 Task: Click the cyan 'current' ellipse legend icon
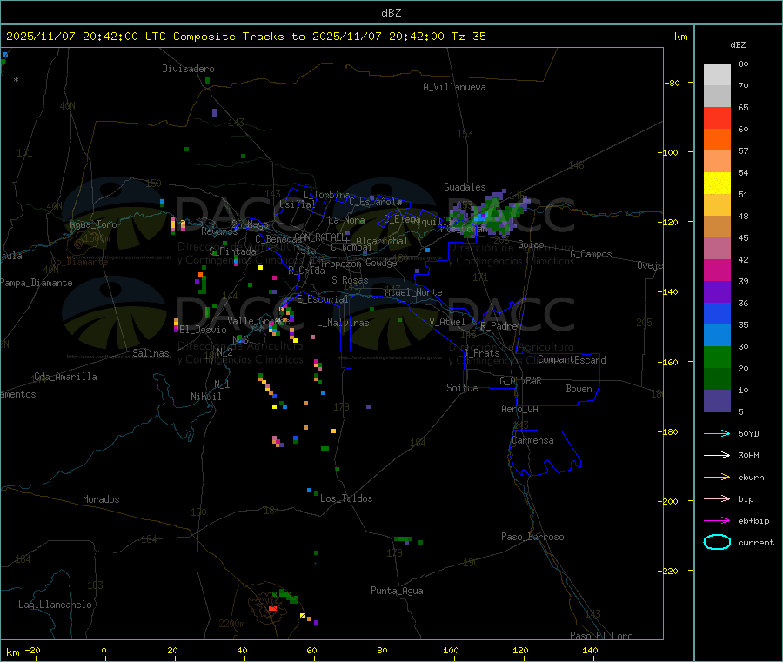717,542
